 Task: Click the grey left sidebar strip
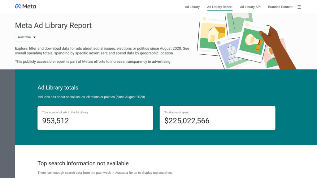coord(7,124)
